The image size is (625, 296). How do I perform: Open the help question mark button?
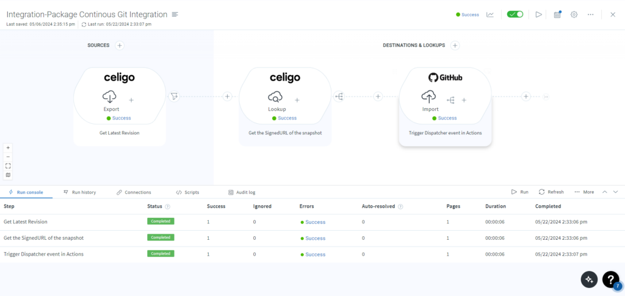(x=611, y=279)
